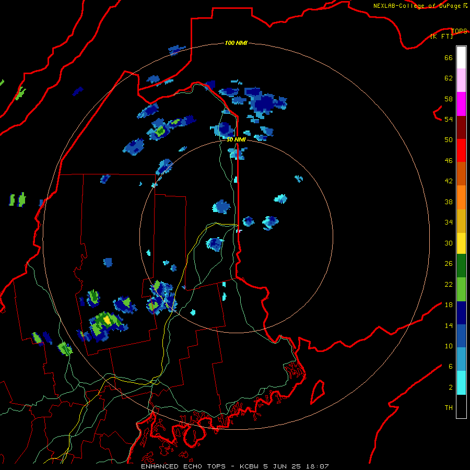Click the "30" legend value
470x470 pixels.
[449, 243]
